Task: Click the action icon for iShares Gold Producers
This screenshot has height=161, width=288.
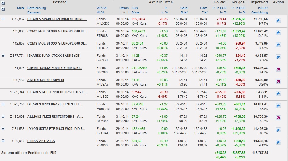Action: click(278, 94)
